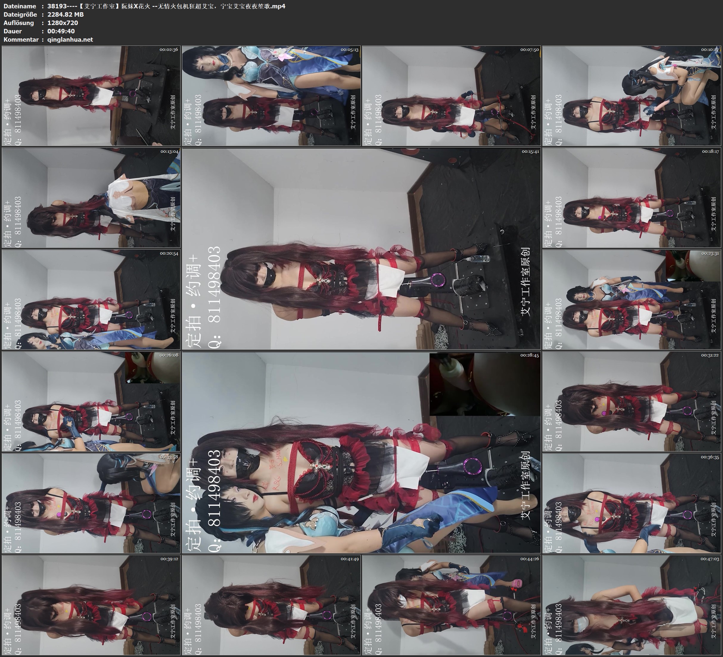This screenshot has width=723, height=657.
Task: Click the frame marked 00:44:26
Action: click(x=451, y=605)
